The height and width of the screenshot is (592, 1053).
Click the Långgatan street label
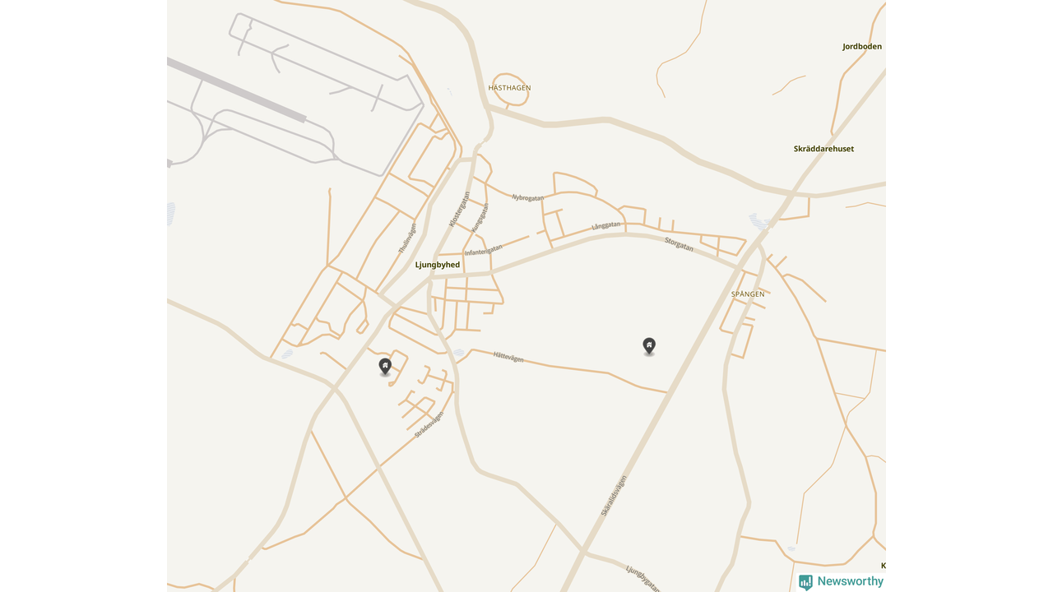click(x=606, y=225)
